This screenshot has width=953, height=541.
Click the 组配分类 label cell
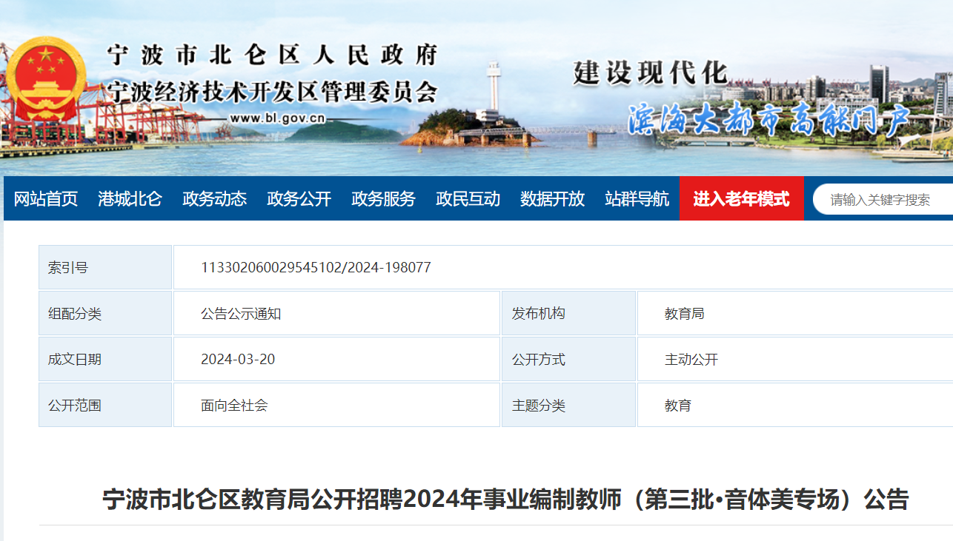(105, 313)
